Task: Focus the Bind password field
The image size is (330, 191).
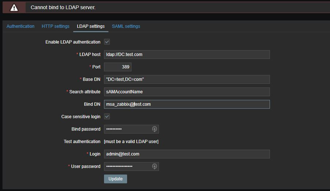Action: (x=127, y=129)
